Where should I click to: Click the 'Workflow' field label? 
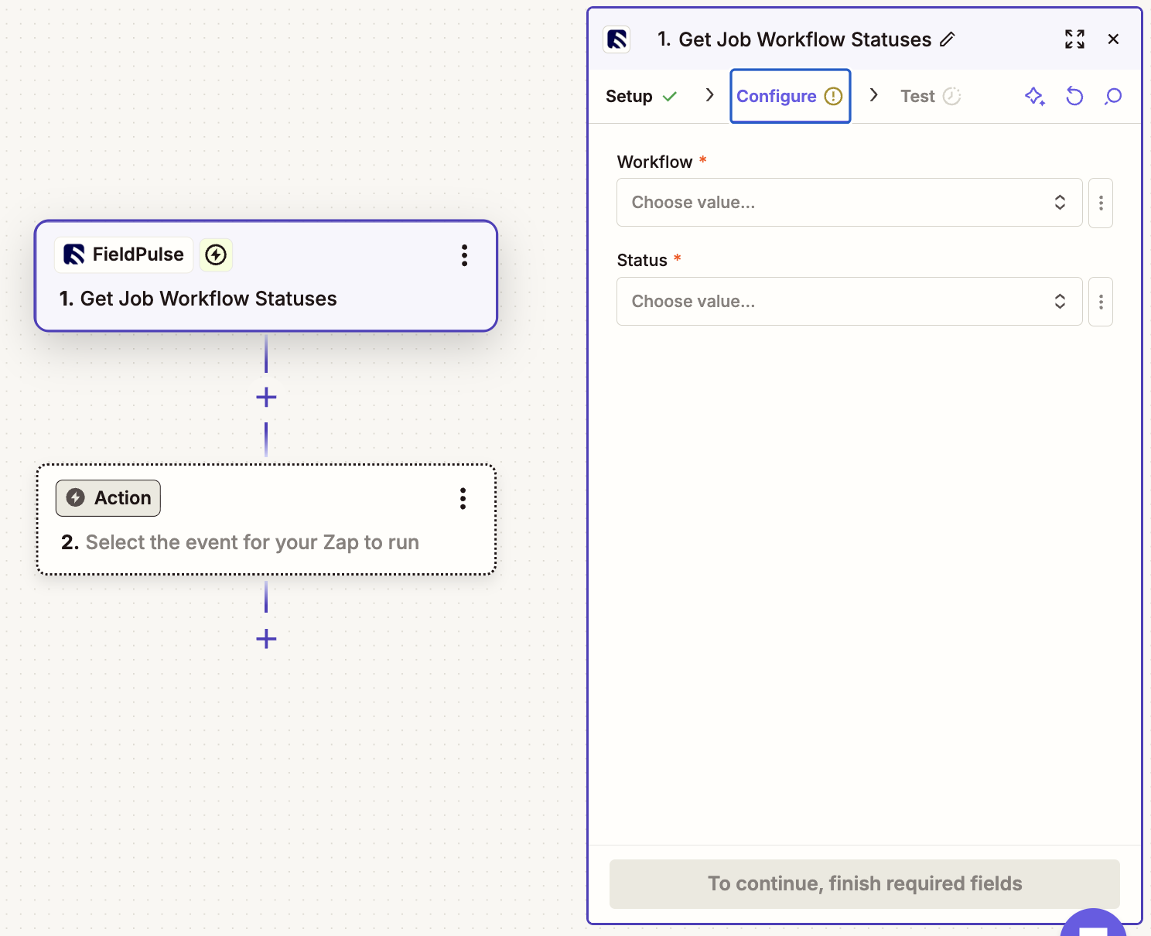pos(654,162)
